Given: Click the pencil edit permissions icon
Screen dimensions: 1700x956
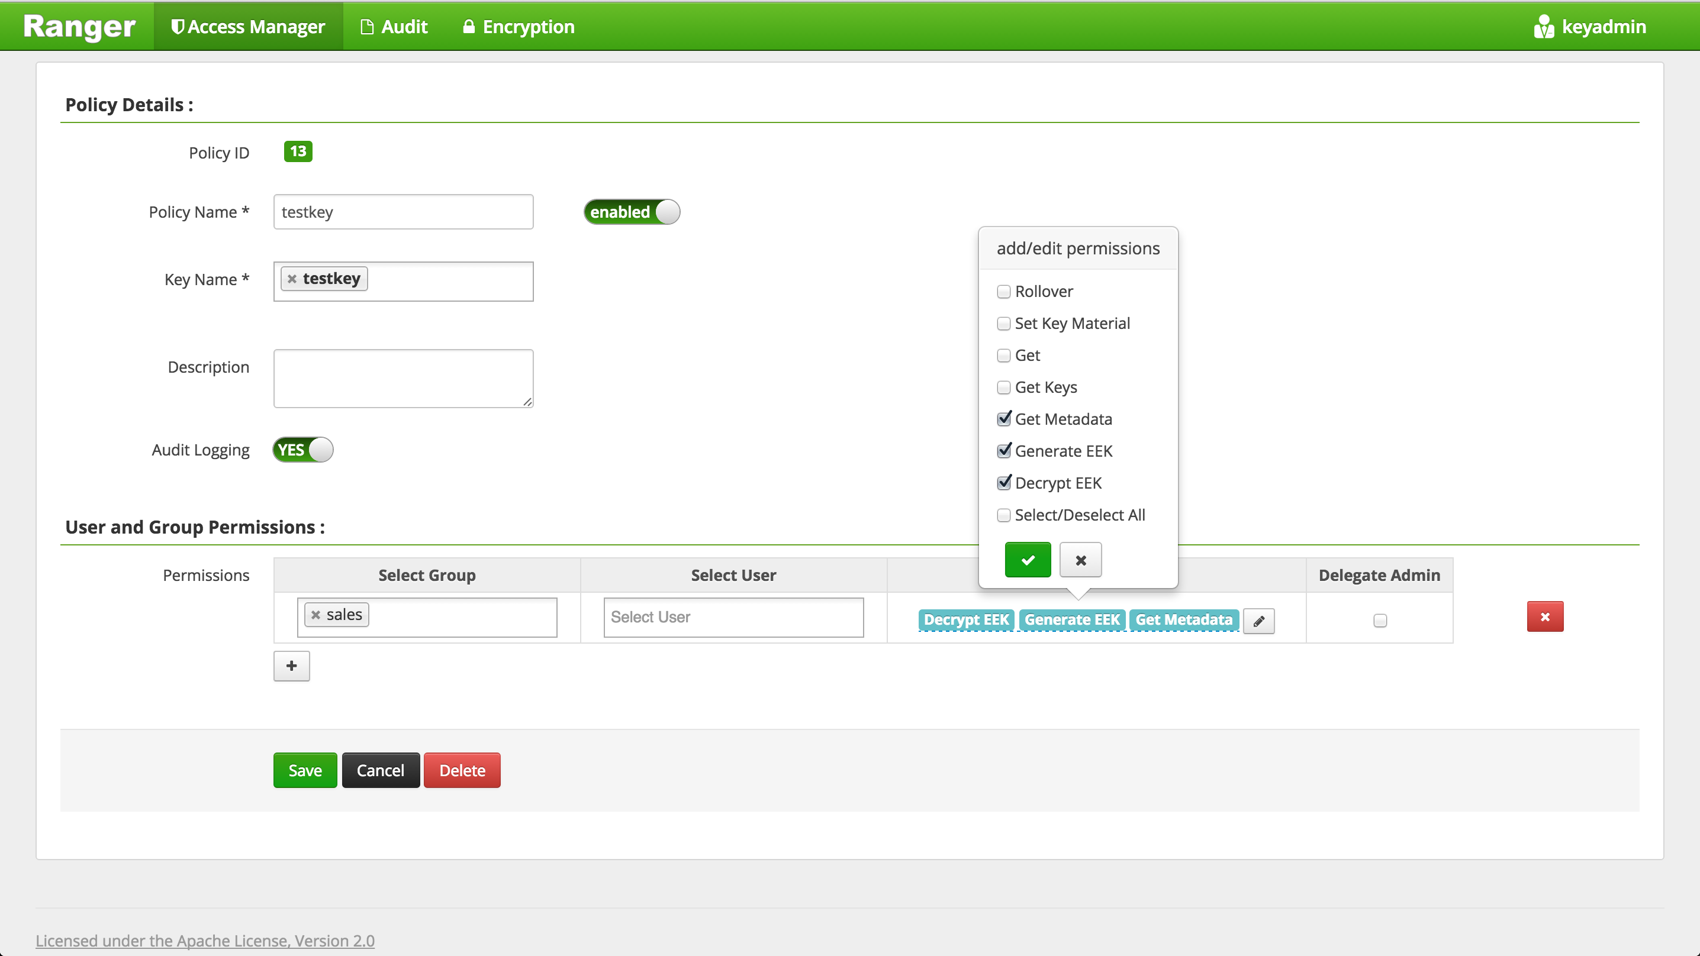Looking at the screenshot, I should point(1258,621).
